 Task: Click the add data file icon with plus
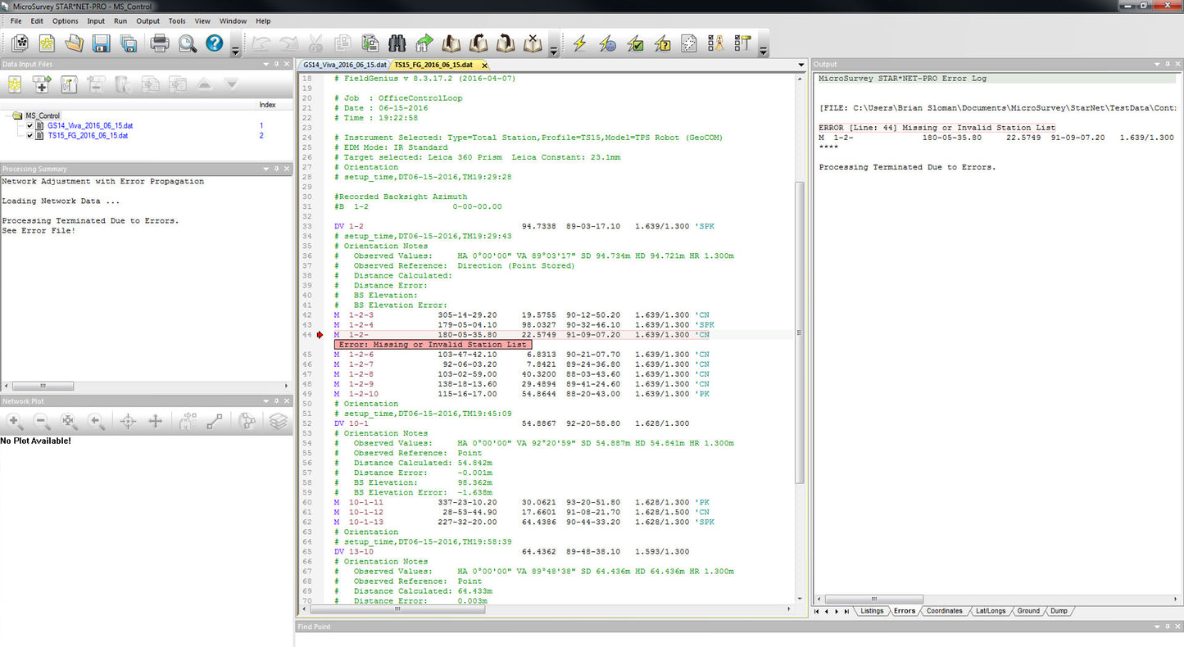pyautogui.click(x=41, y=84)
